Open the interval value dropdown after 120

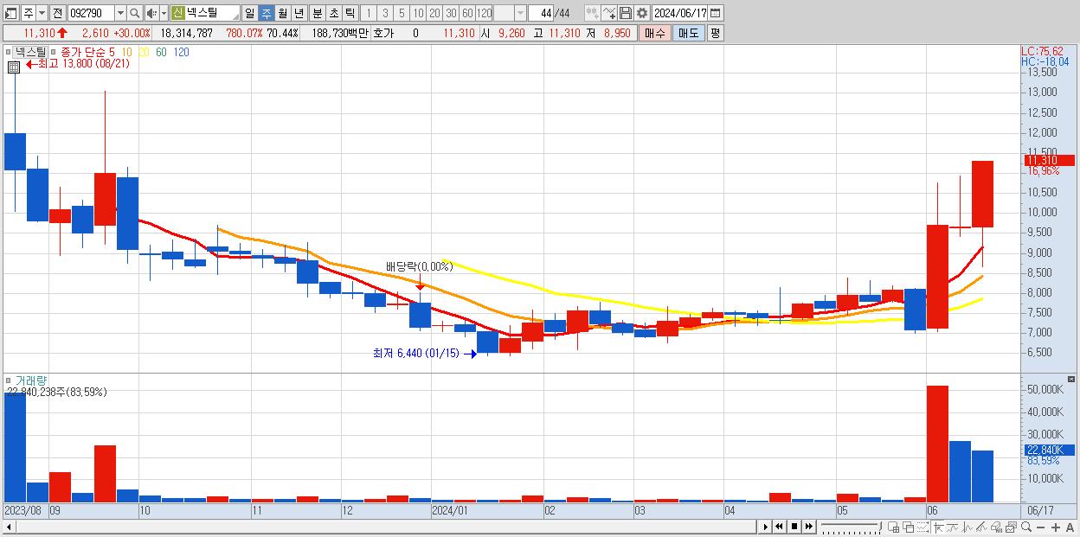521,13
